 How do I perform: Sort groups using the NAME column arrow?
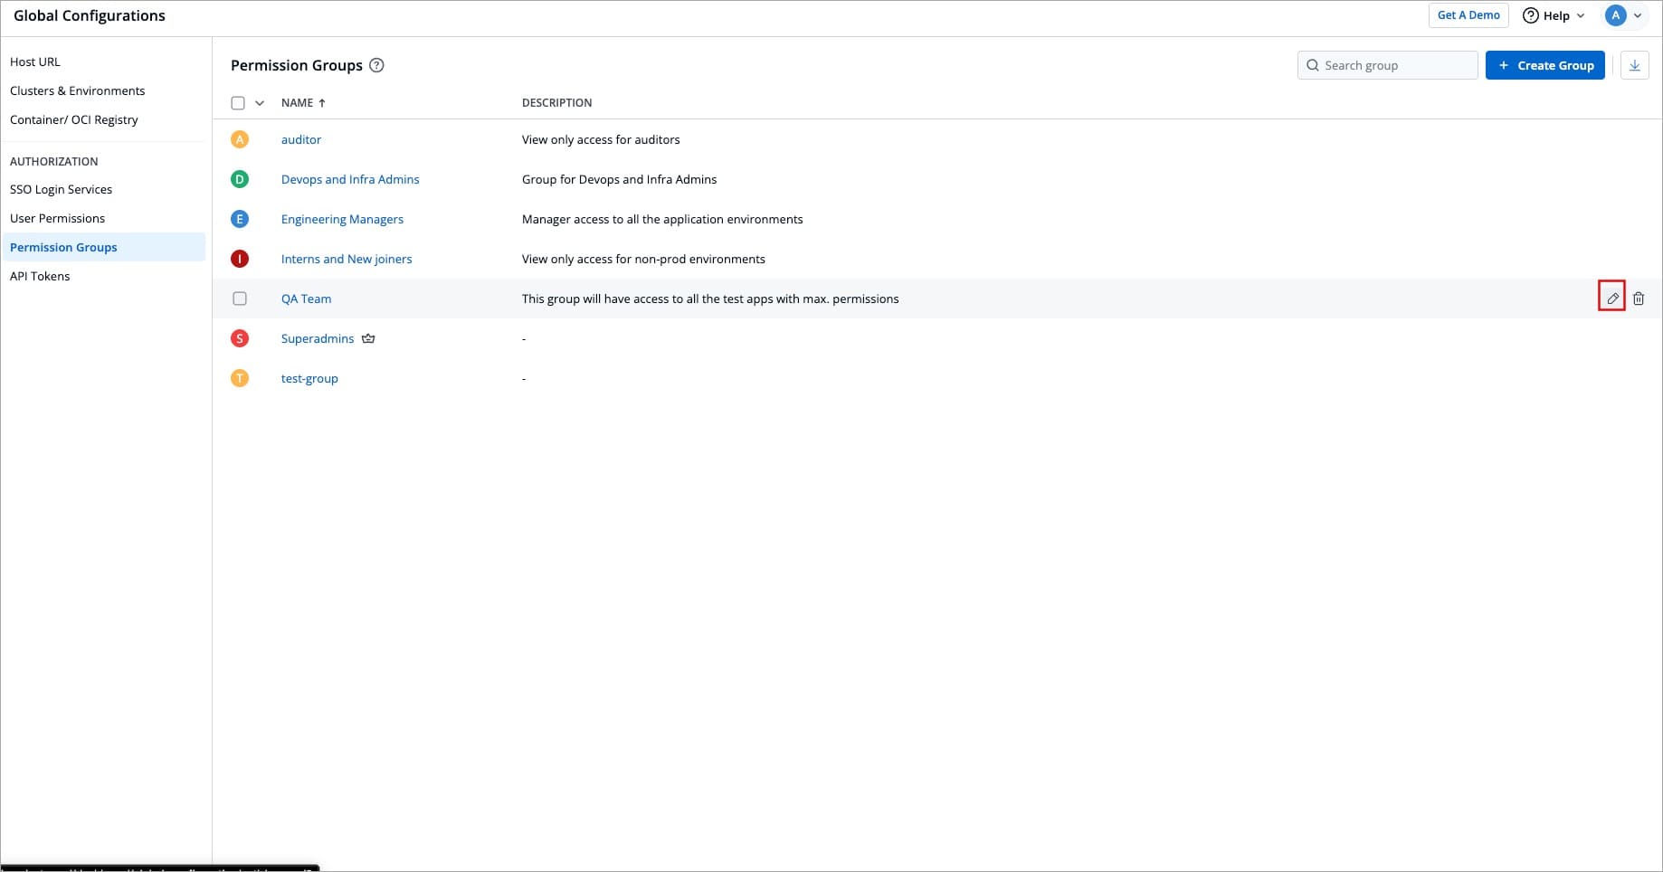(322, 103)
